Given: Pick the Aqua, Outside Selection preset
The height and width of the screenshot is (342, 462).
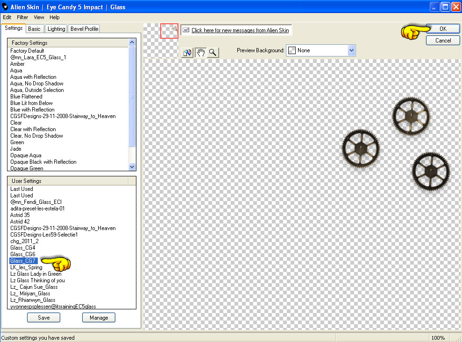Looking at the screenshot, I should click(37, 90).
